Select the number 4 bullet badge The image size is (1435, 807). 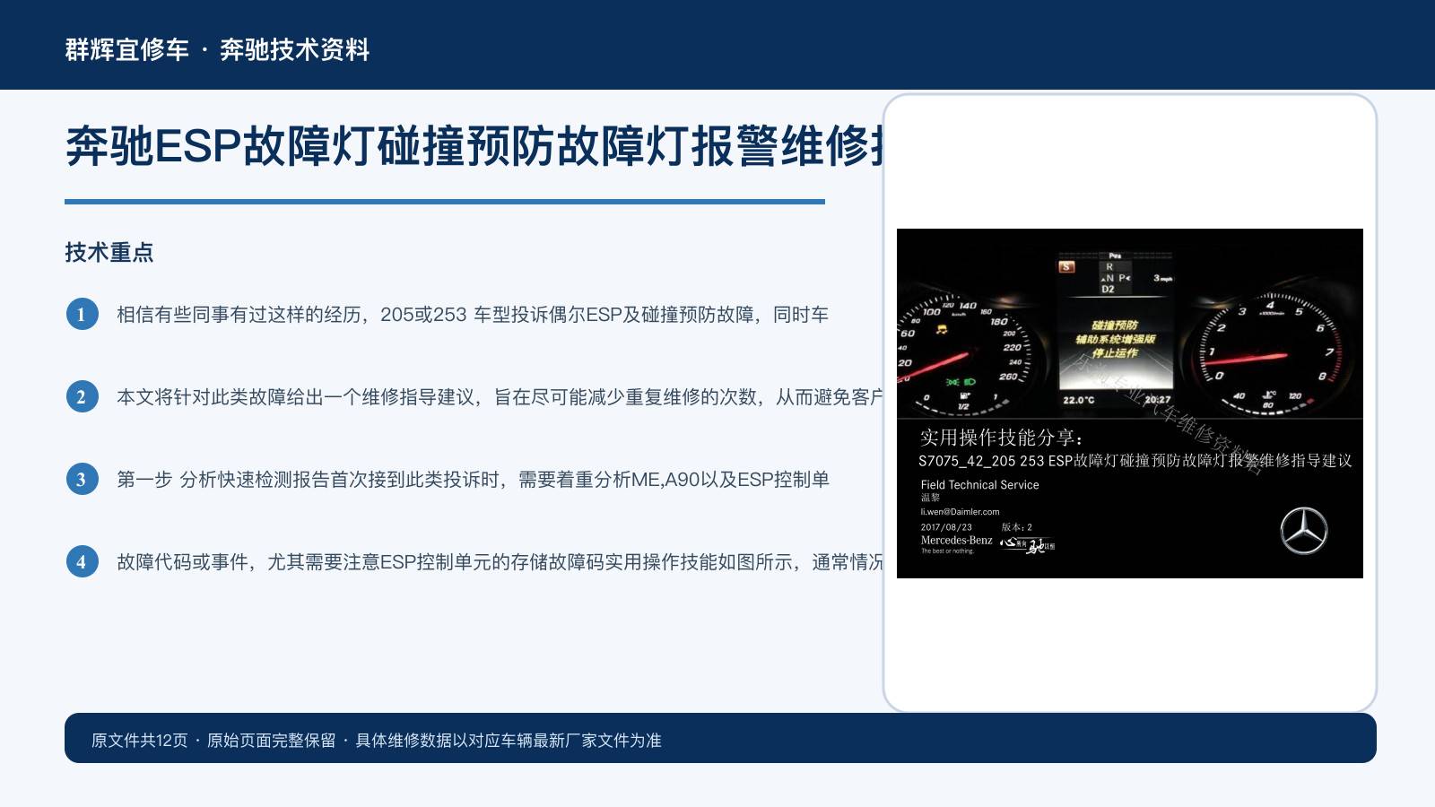(82, 561)
